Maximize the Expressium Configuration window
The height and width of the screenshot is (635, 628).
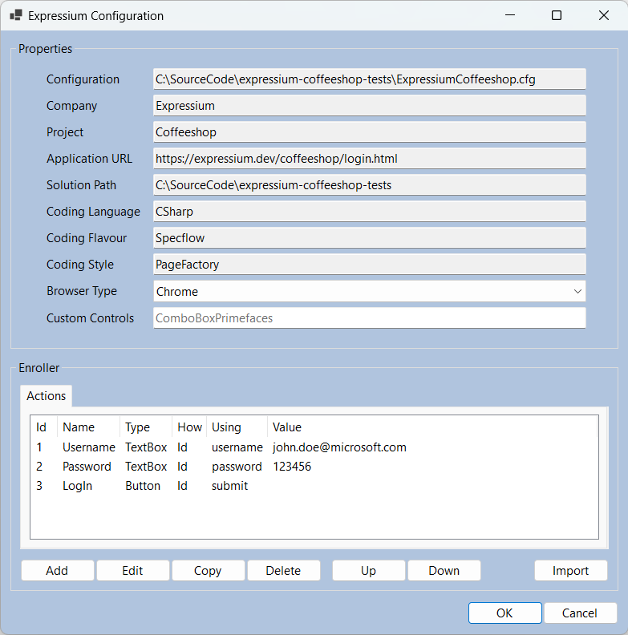point(557,15)
